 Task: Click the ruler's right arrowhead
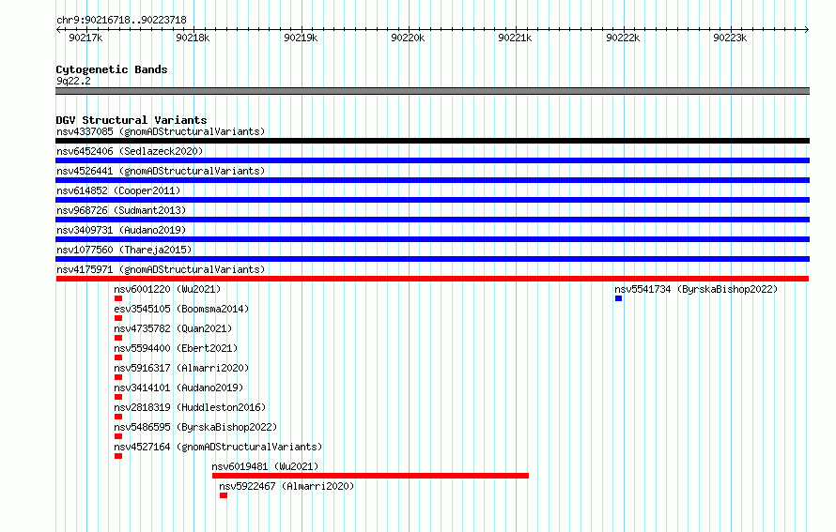pos(807,29)
